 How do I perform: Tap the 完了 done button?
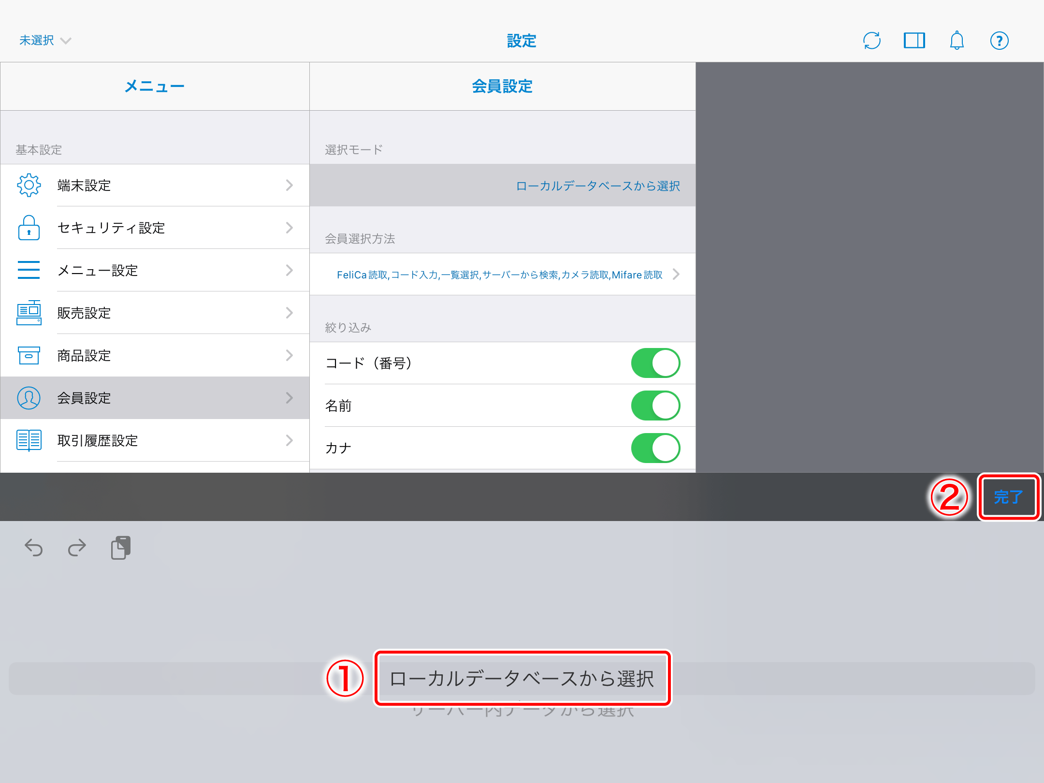[1009, 497]
